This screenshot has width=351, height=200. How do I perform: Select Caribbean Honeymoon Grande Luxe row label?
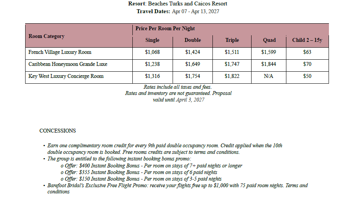tap(68, 64)
